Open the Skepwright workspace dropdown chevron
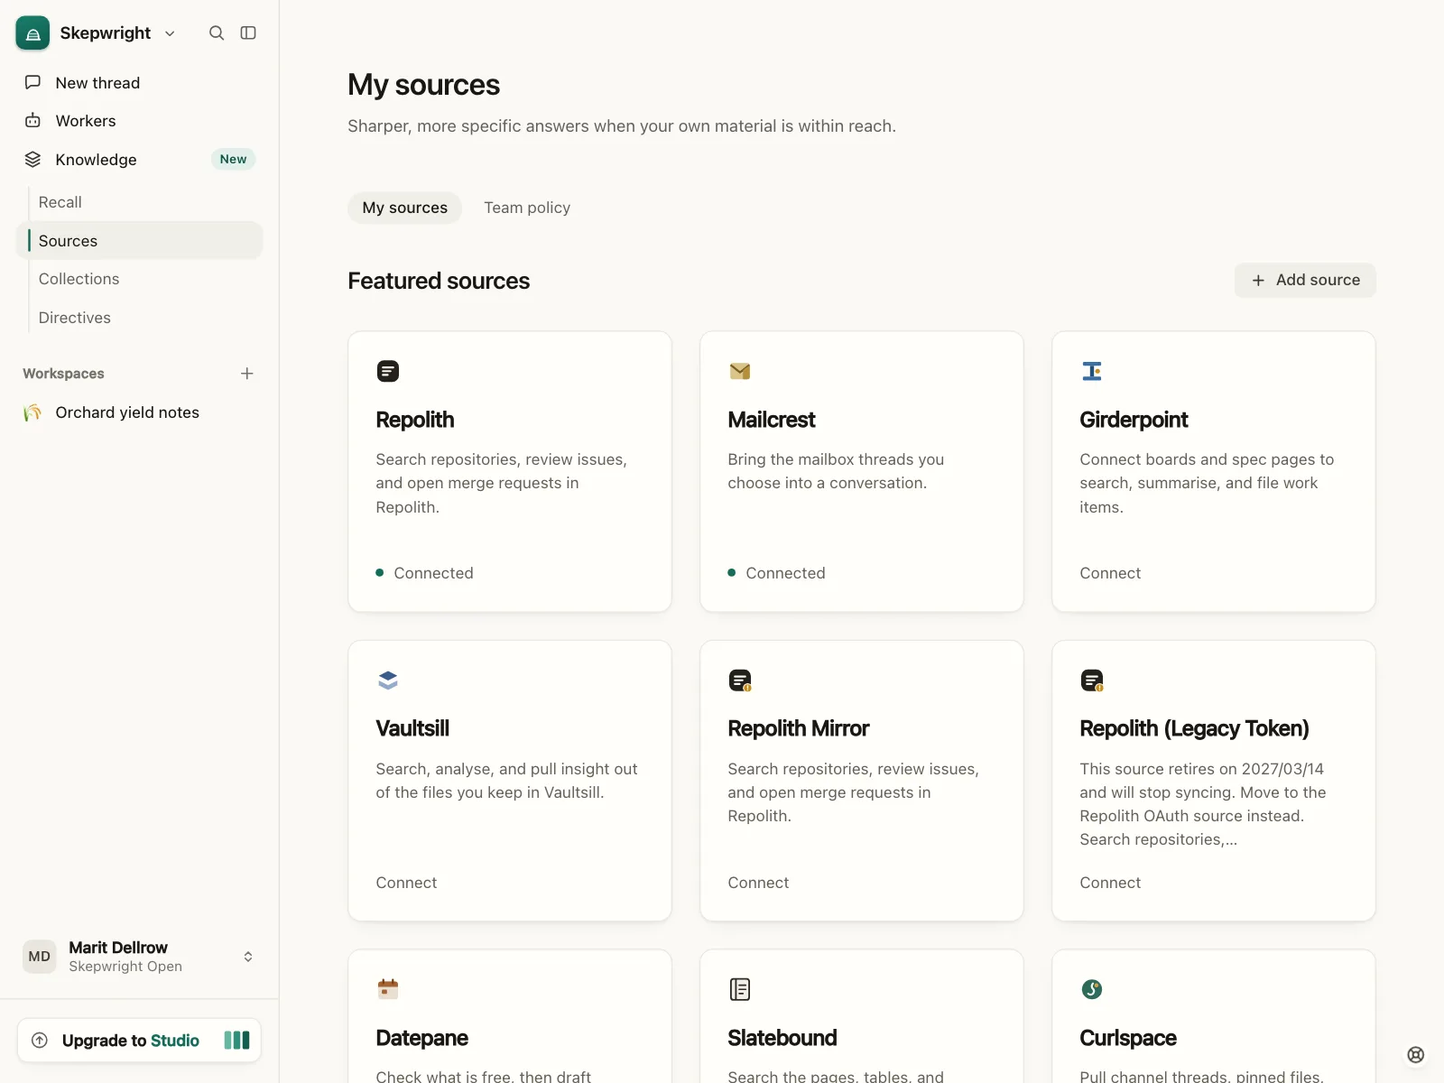The width and height of the screenshot is (1444, 1083). click(x=170, y=33)
